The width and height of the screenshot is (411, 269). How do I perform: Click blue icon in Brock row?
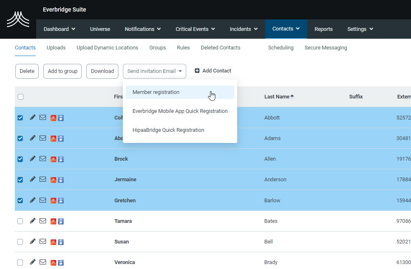click(61, 159)
